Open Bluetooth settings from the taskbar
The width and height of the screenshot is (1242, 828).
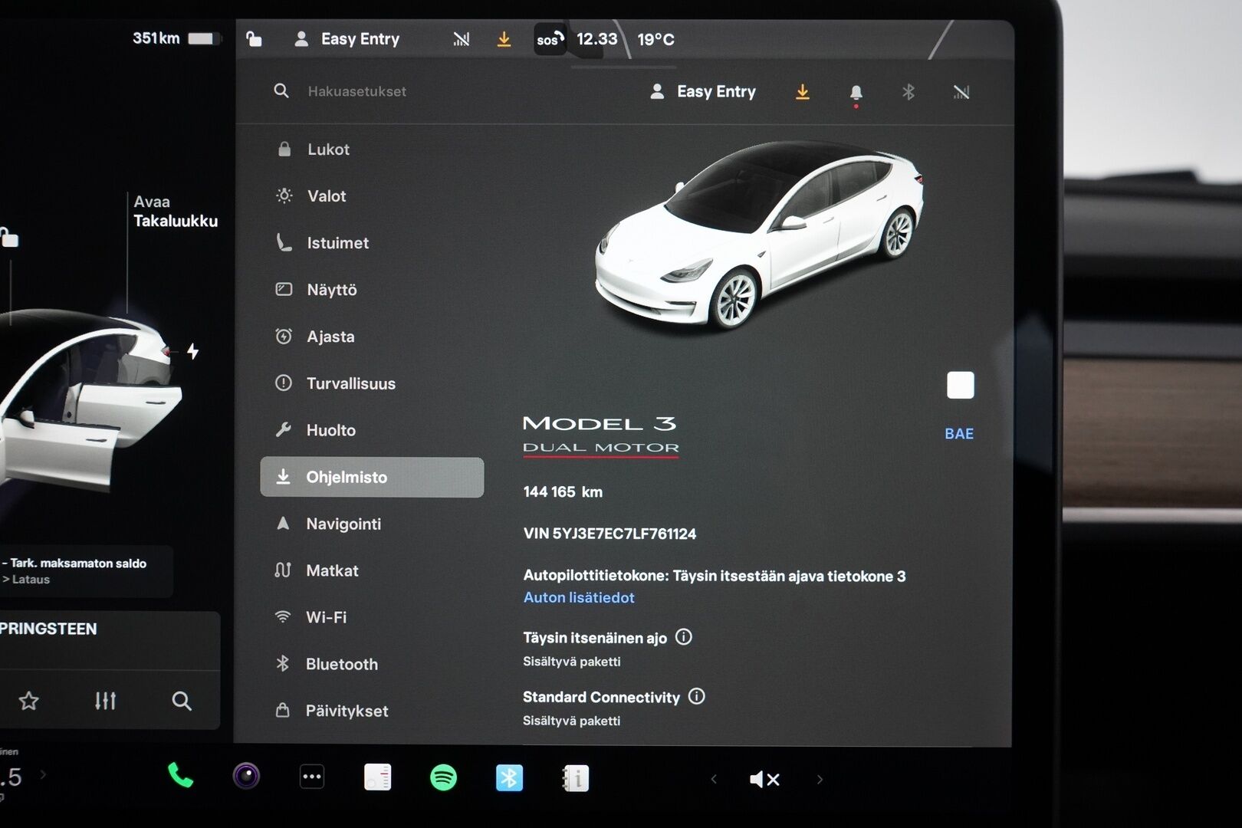(x=508, y=779)
